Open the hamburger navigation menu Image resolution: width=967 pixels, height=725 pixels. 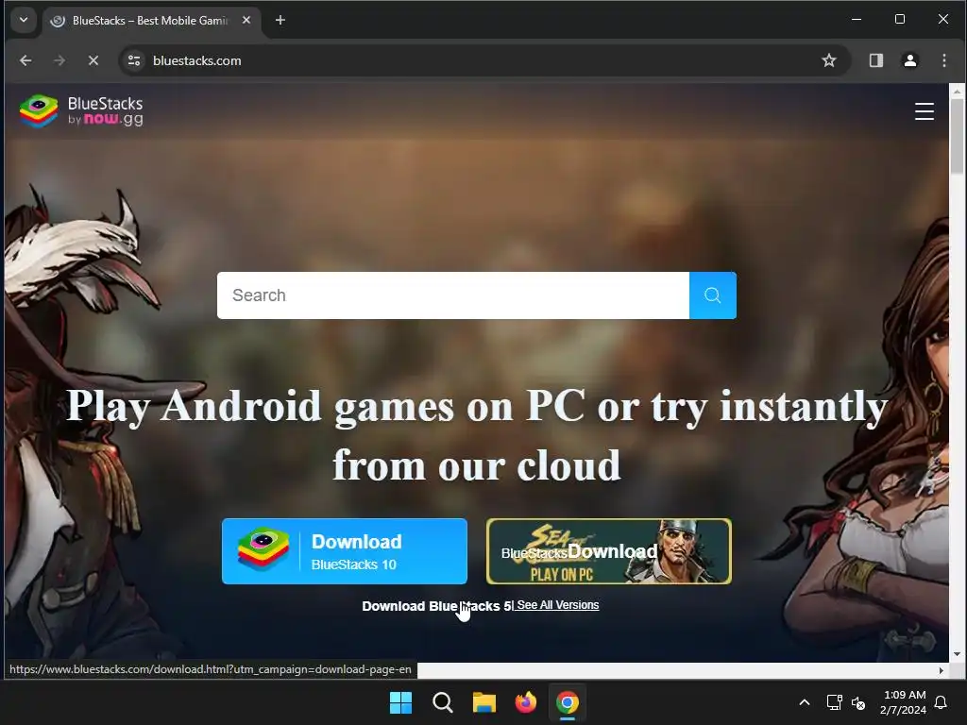pos(924,111)
